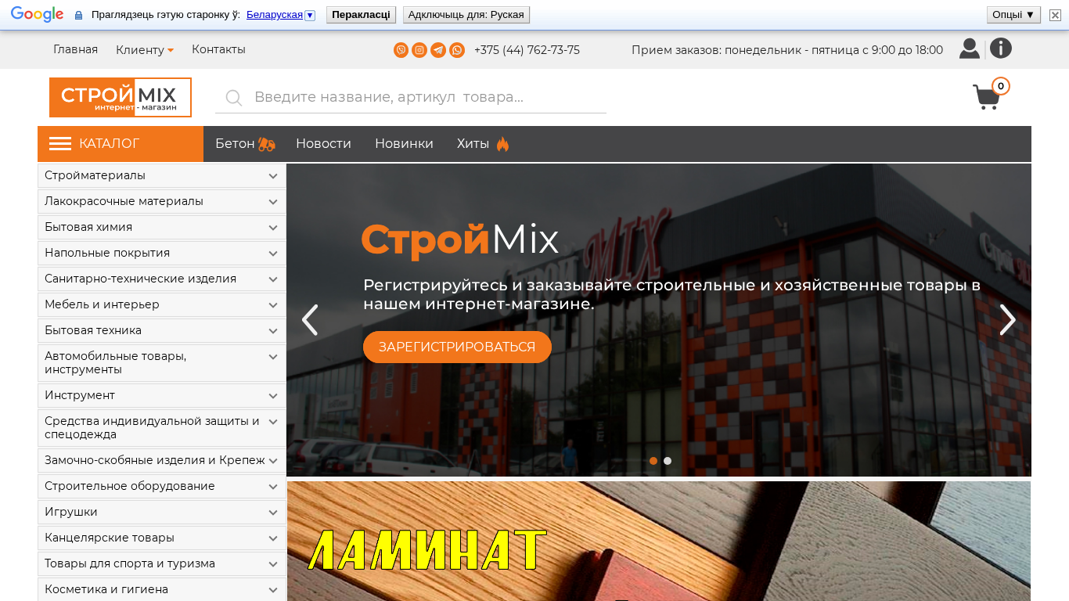1069x601 pixels.
Task: Click the information icon in the header
Action: click(x=1001, y=49)
